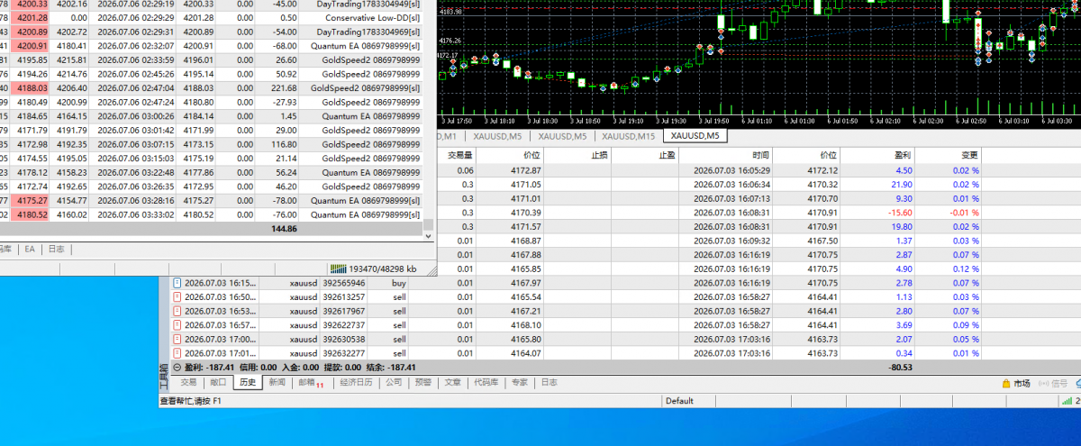Switch to the 日志 tab in the left window
This screenshot has width=1081, height=446.
coord(56,249)
